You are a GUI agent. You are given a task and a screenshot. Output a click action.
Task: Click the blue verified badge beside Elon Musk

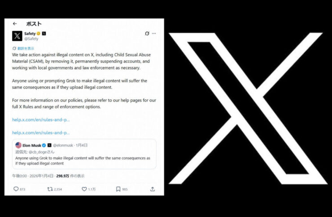click(x=44, y=145)
